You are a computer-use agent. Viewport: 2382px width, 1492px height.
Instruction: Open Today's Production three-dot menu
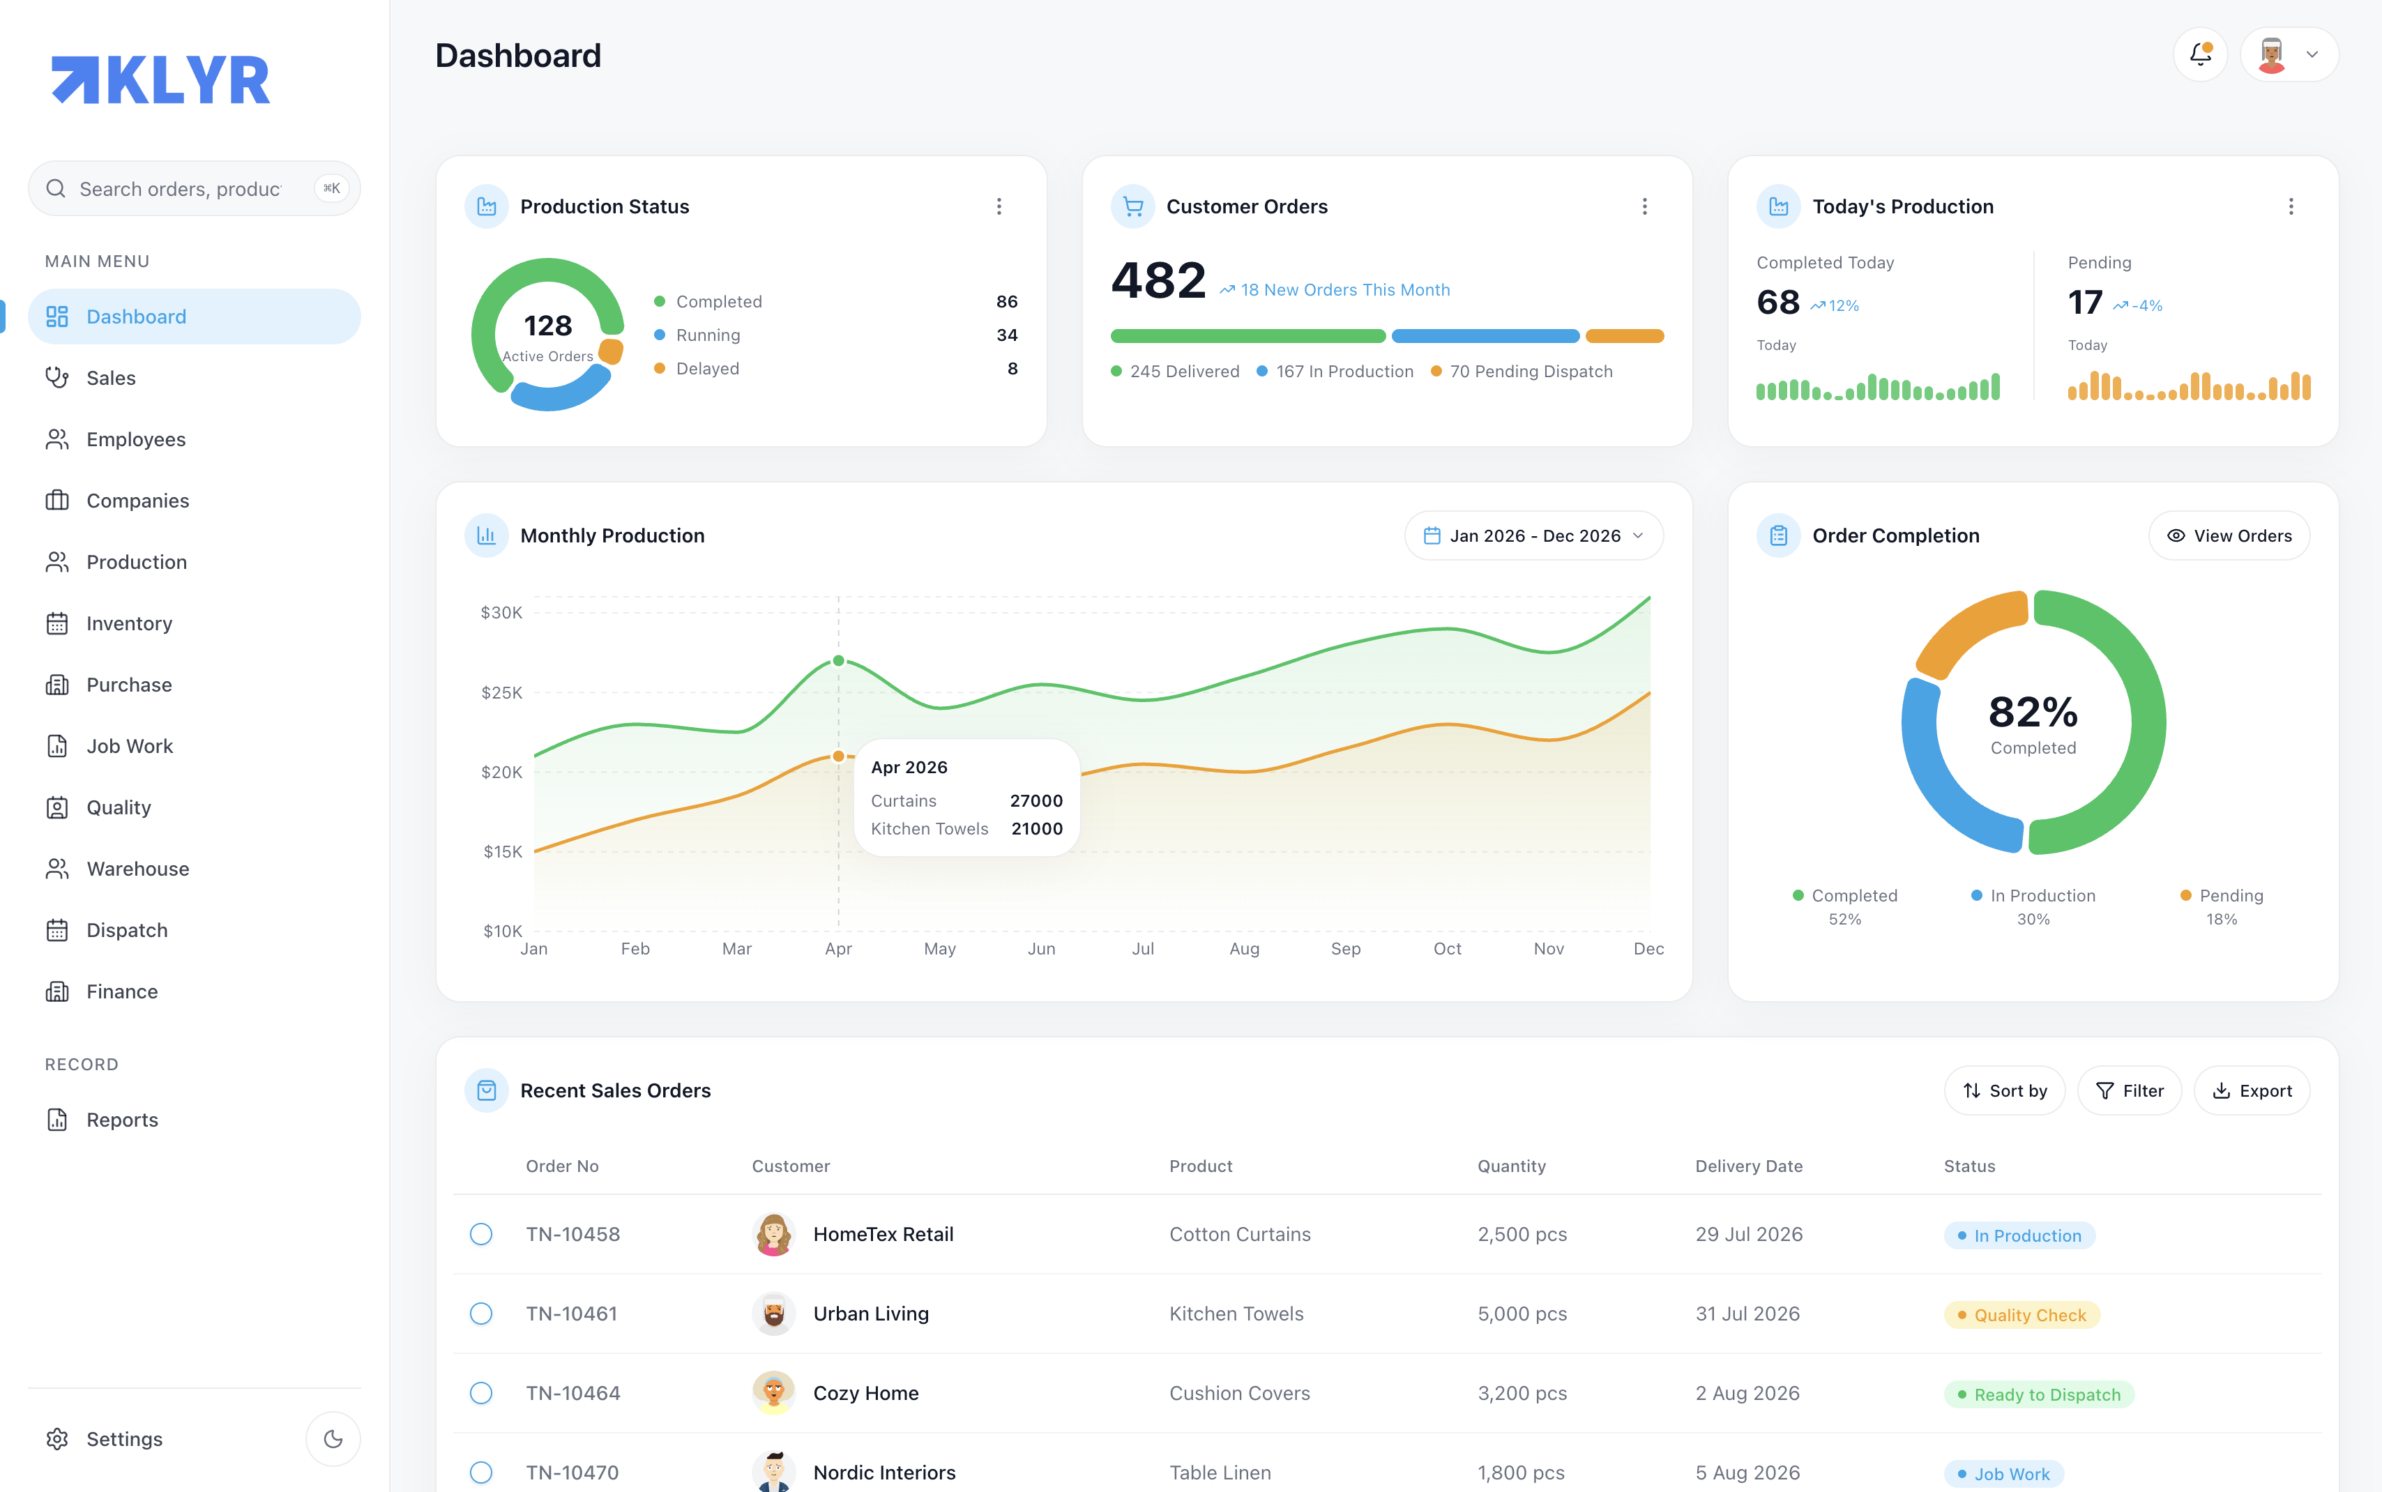tap(2291, 206)
